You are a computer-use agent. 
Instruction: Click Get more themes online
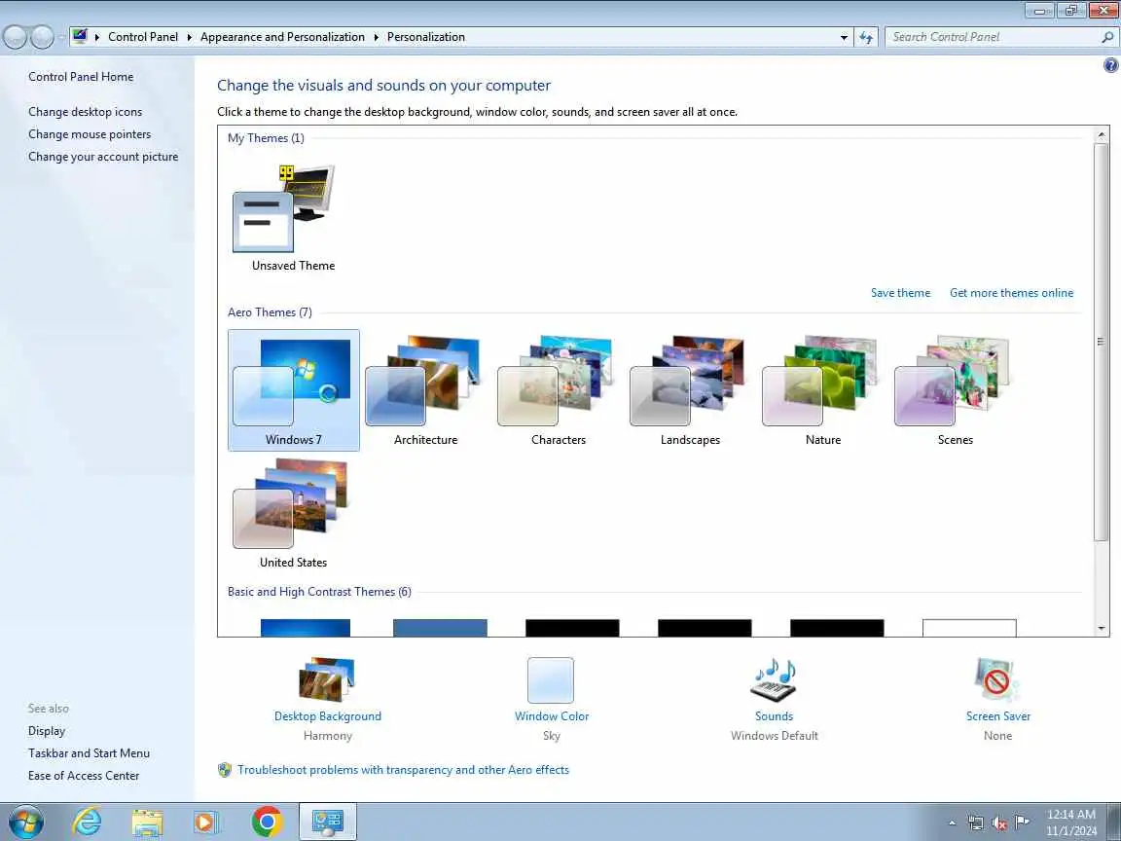[1011, 292]
